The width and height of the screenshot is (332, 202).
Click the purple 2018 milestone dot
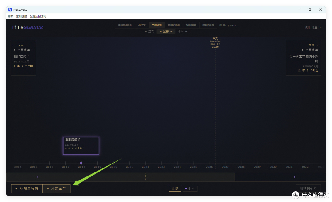tap(81, 163)
